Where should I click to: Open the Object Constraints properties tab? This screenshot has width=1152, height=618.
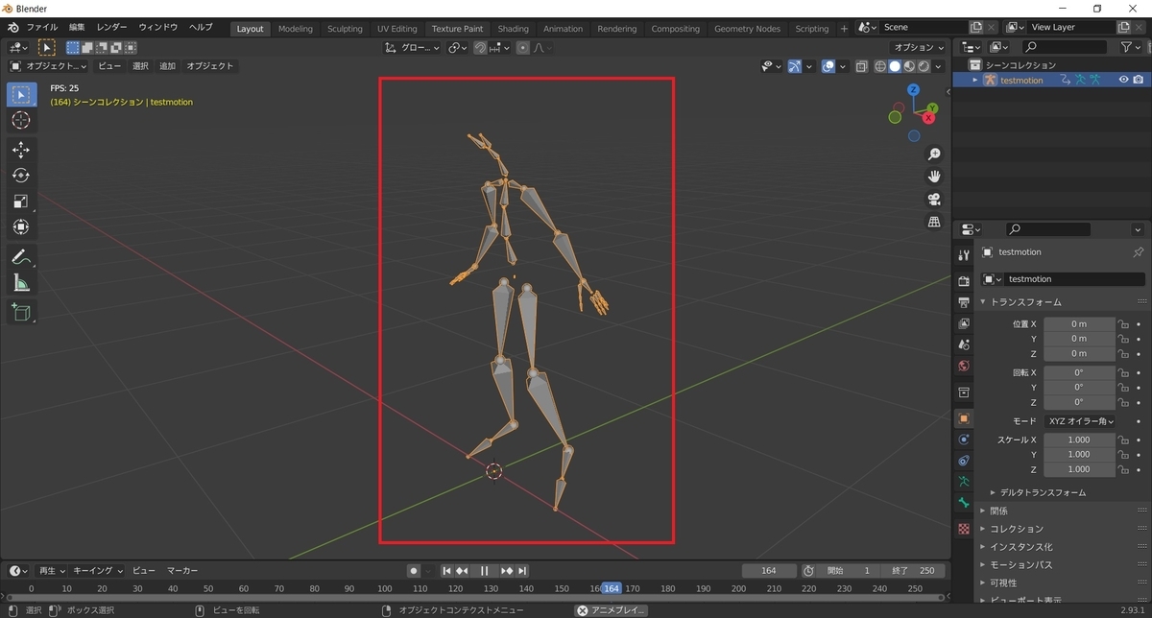pos(964,461)
